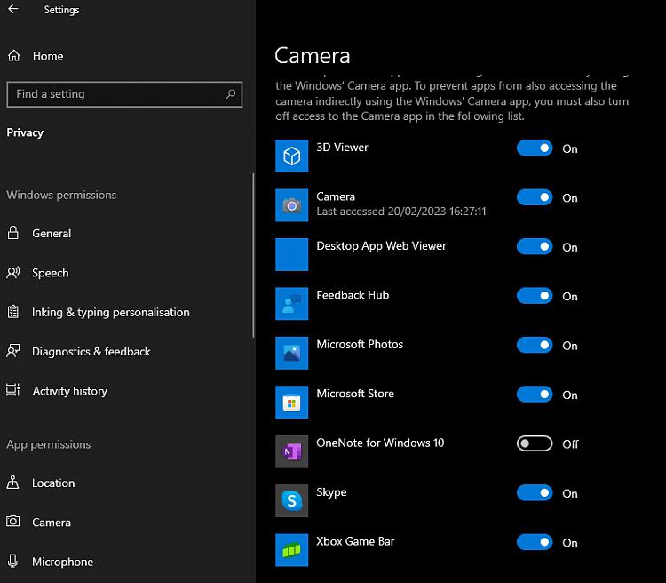Viewport: 666px width, 583px height.
Task: Click the Home house icon
Action: tap(13, 56)
